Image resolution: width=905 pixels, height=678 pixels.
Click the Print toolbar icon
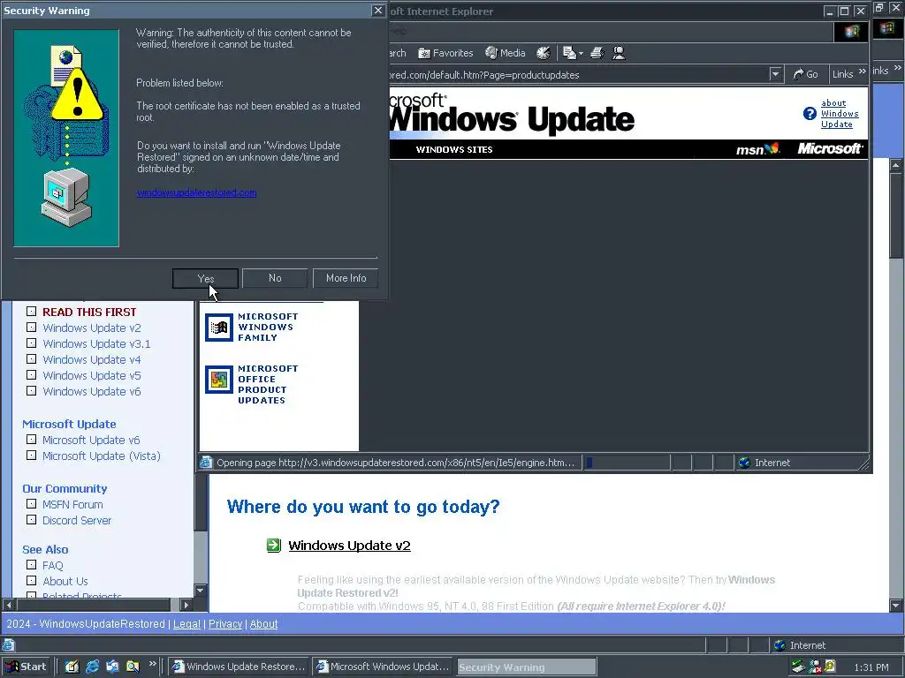coord(597,53)
